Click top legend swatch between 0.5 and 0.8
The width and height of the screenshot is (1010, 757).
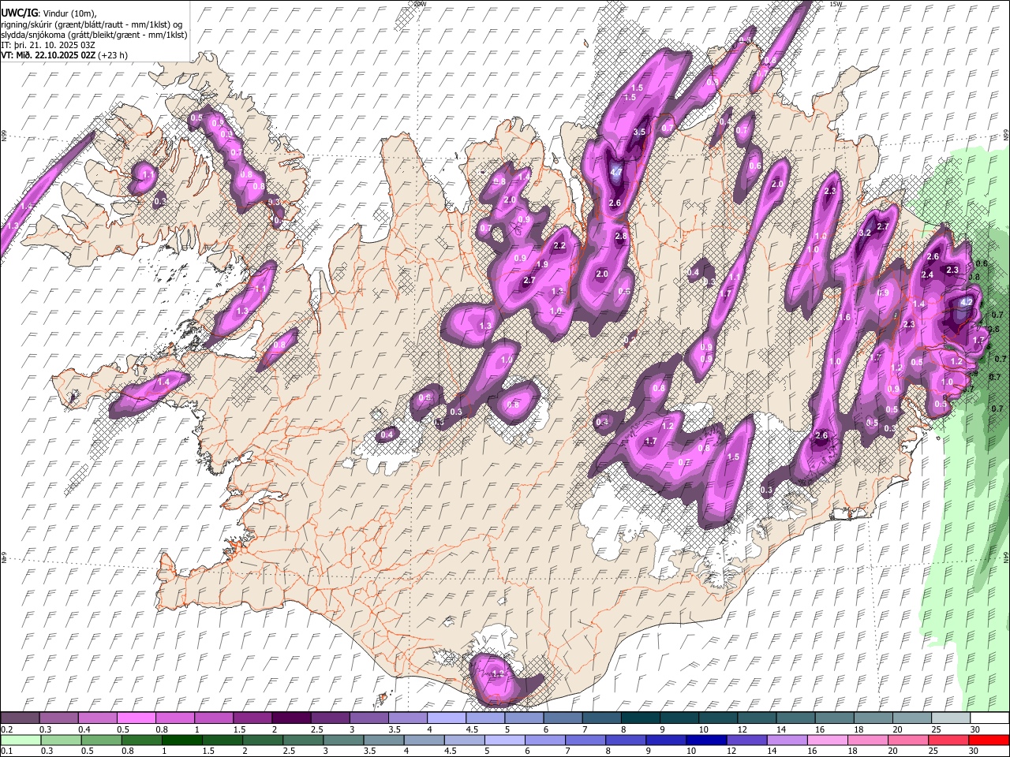[136, 718]
